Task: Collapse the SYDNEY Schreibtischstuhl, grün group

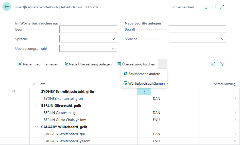Action: (x=37, y=91)
